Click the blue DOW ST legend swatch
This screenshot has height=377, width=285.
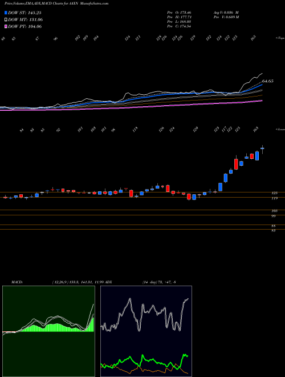click(x=6, y=13)
